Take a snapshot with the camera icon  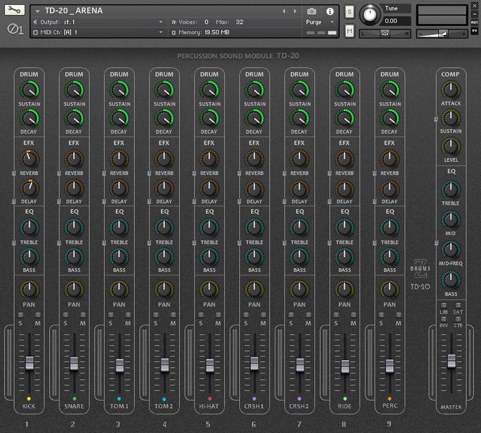312,12
